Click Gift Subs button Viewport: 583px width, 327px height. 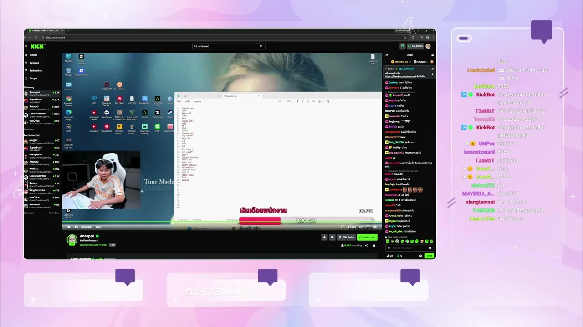346,237
